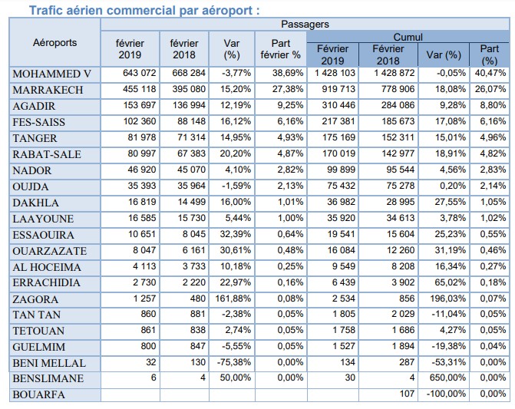Image resolution: width=515 pixels, height=409 pixels.
Task: Click the FES-SAISS row label
Action: (38, 121)
